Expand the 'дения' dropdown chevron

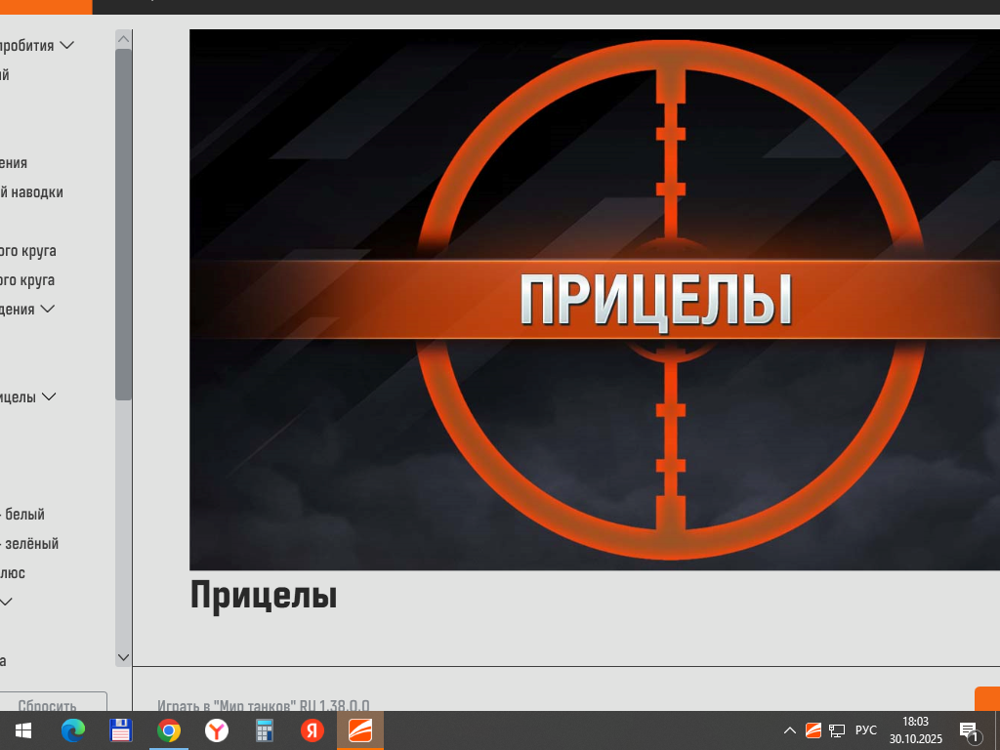[47, 309]
